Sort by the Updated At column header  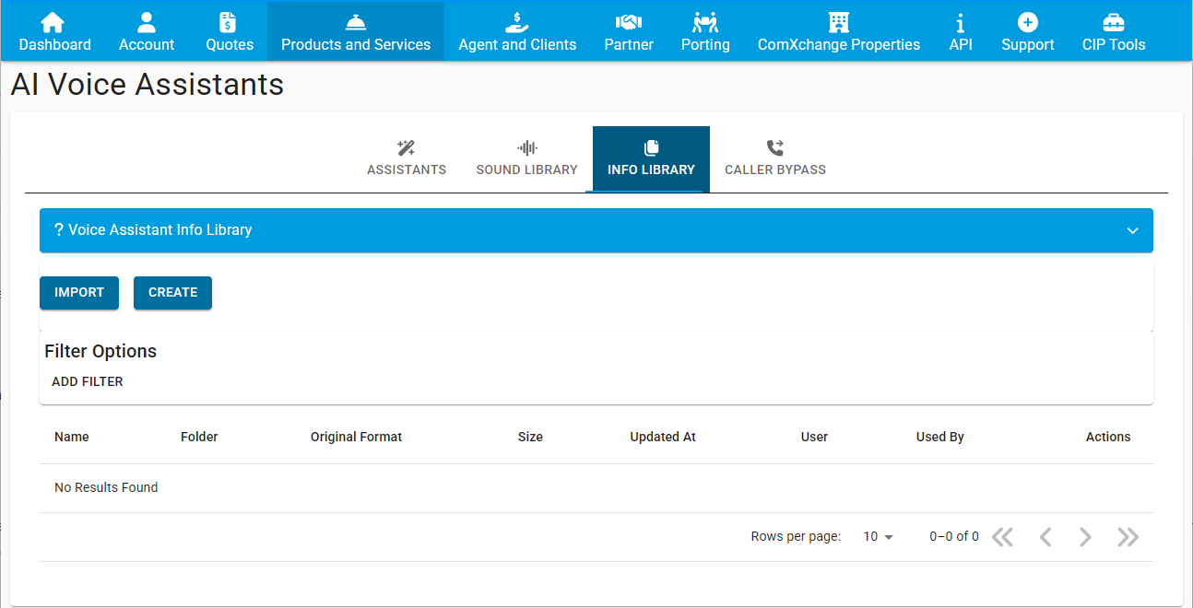coord(663,437)
